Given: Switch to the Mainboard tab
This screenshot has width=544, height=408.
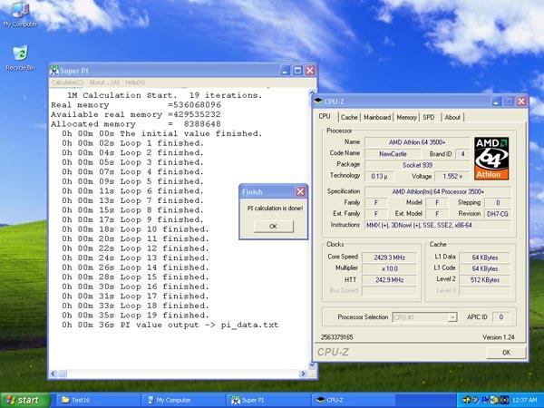Looking at the screenshot, I should tap(377, 117).
